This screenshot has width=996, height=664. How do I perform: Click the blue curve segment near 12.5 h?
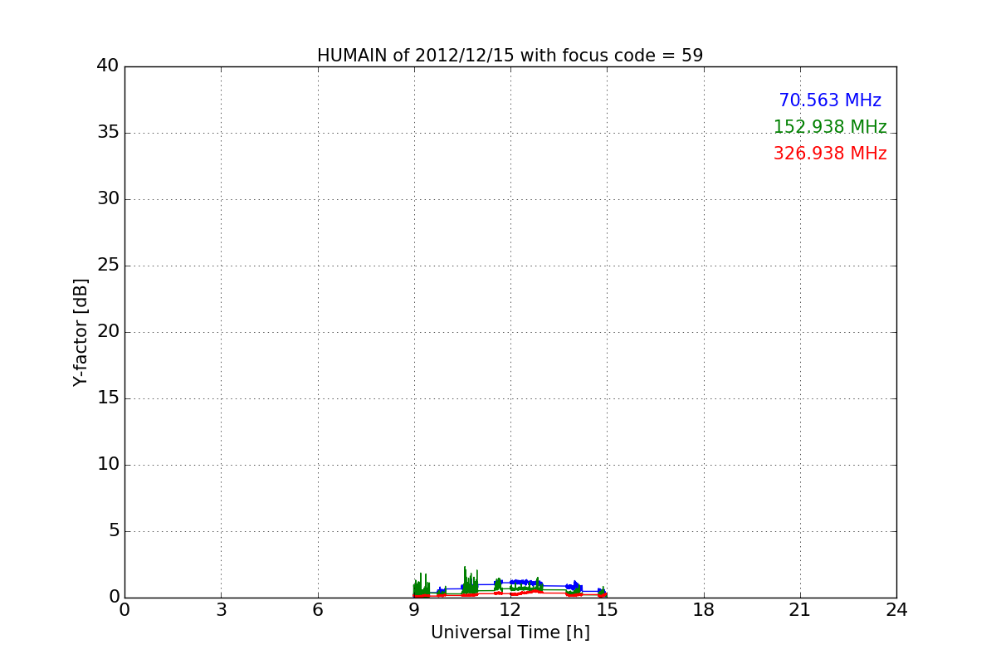pos(526,583)
